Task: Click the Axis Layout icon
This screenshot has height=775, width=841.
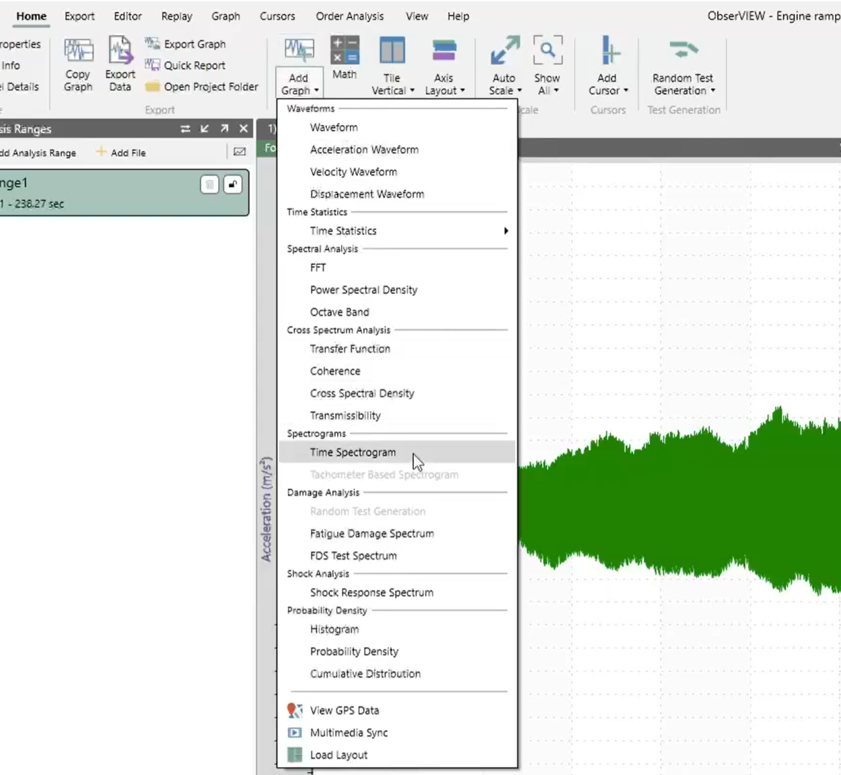Action: pos(444,51)
